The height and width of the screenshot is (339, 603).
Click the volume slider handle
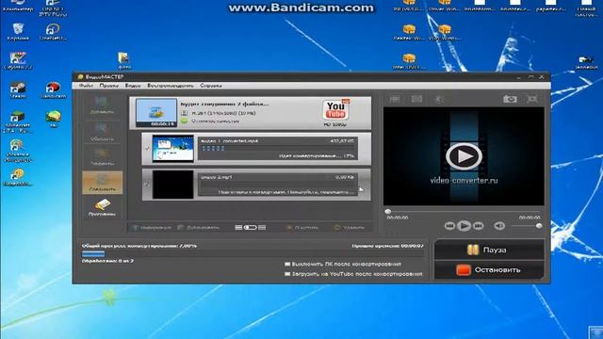pyautogui.click(x=539, y=226)
